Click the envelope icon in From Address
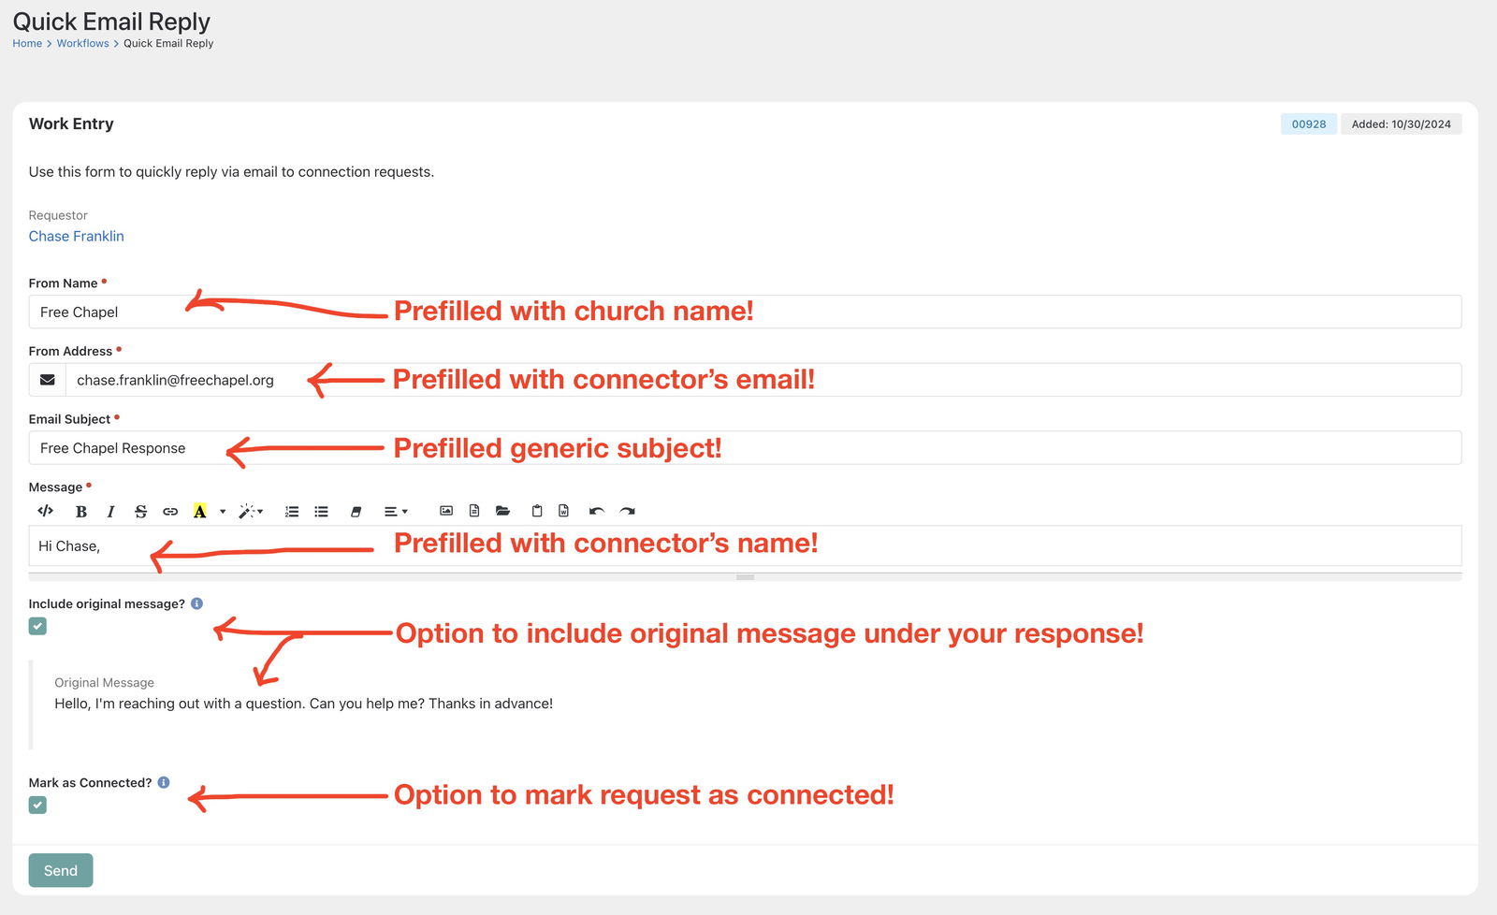This screenshot has height=915, width=1497. pos(48,380)
